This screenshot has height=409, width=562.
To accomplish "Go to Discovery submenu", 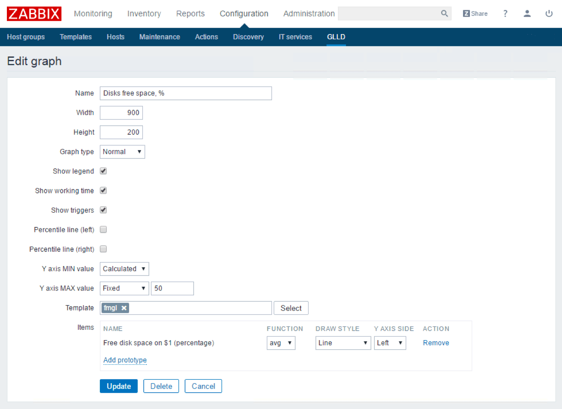I will (248, 37).
